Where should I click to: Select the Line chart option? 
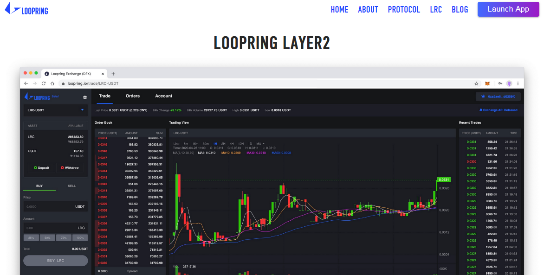(176, 144)
